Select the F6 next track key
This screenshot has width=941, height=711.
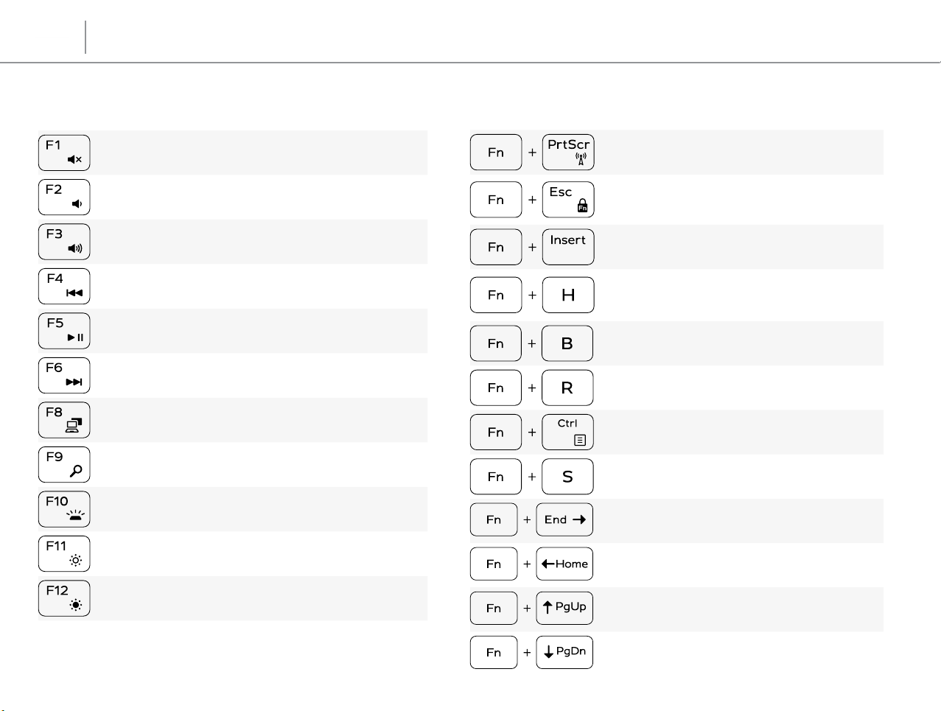[x=64, y=376]
